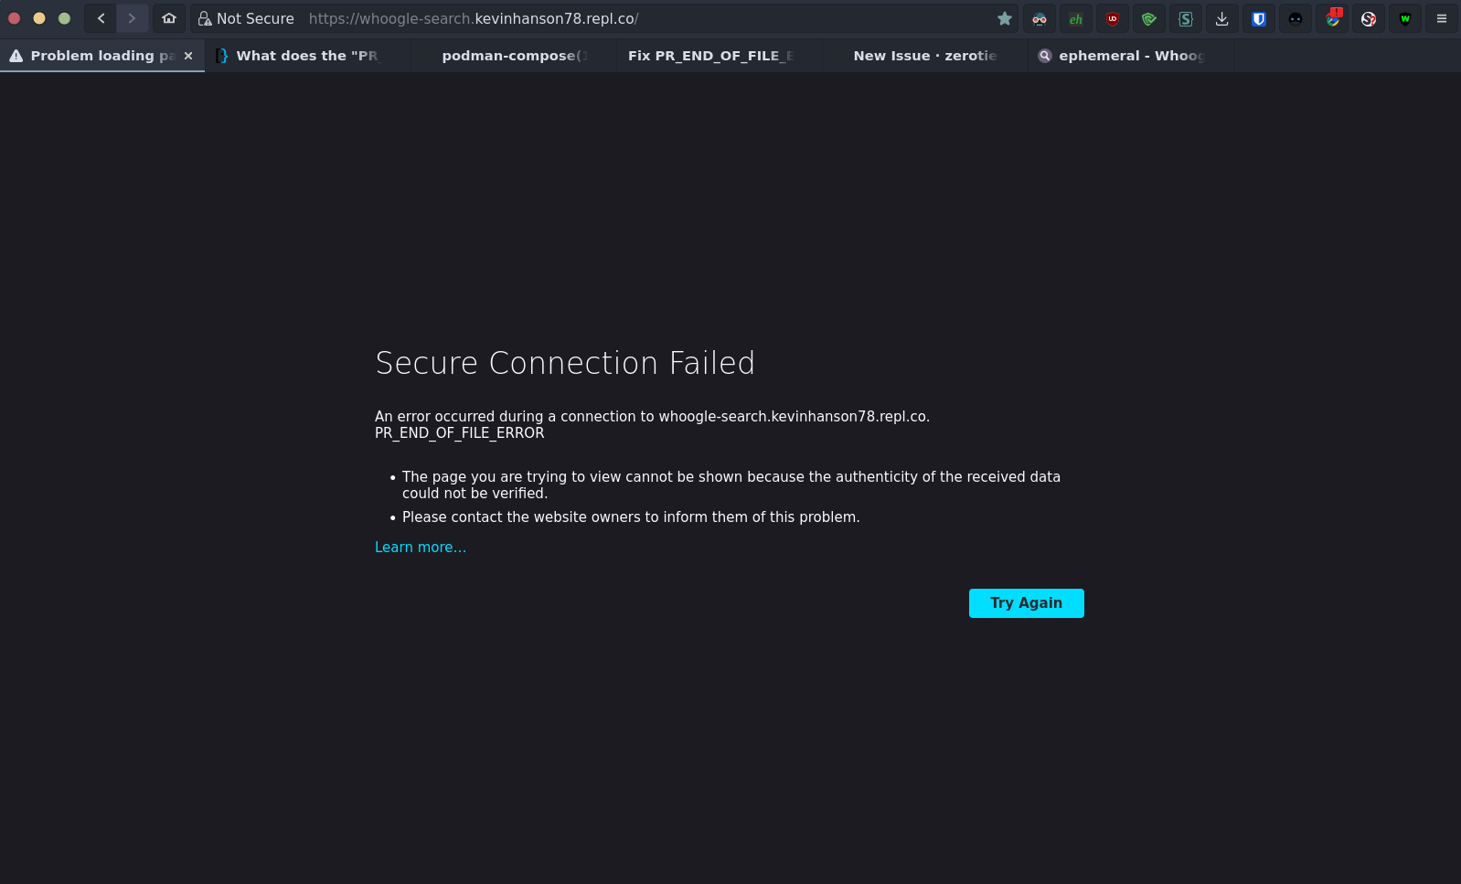1461x884 pixels.
Task: Open the Stylus extension menu
Action: coord(1186,18)
